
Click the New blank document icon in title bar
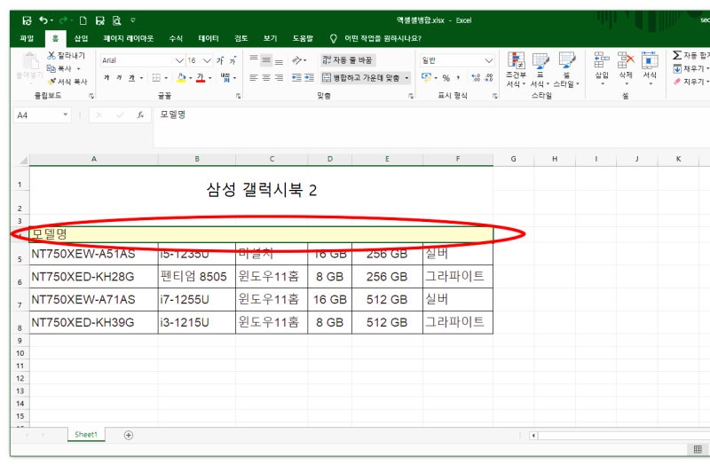[83, 20]
